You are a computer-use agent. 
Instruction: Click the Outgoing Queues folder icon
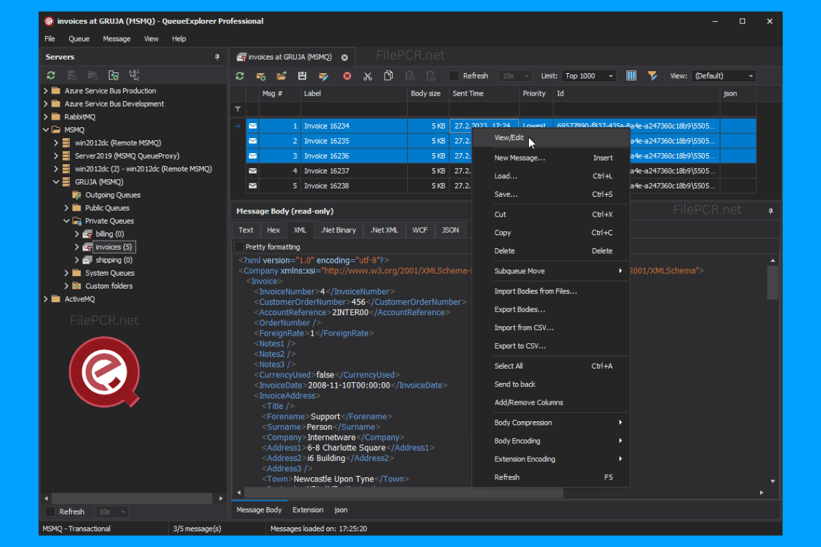coord(77,195)
